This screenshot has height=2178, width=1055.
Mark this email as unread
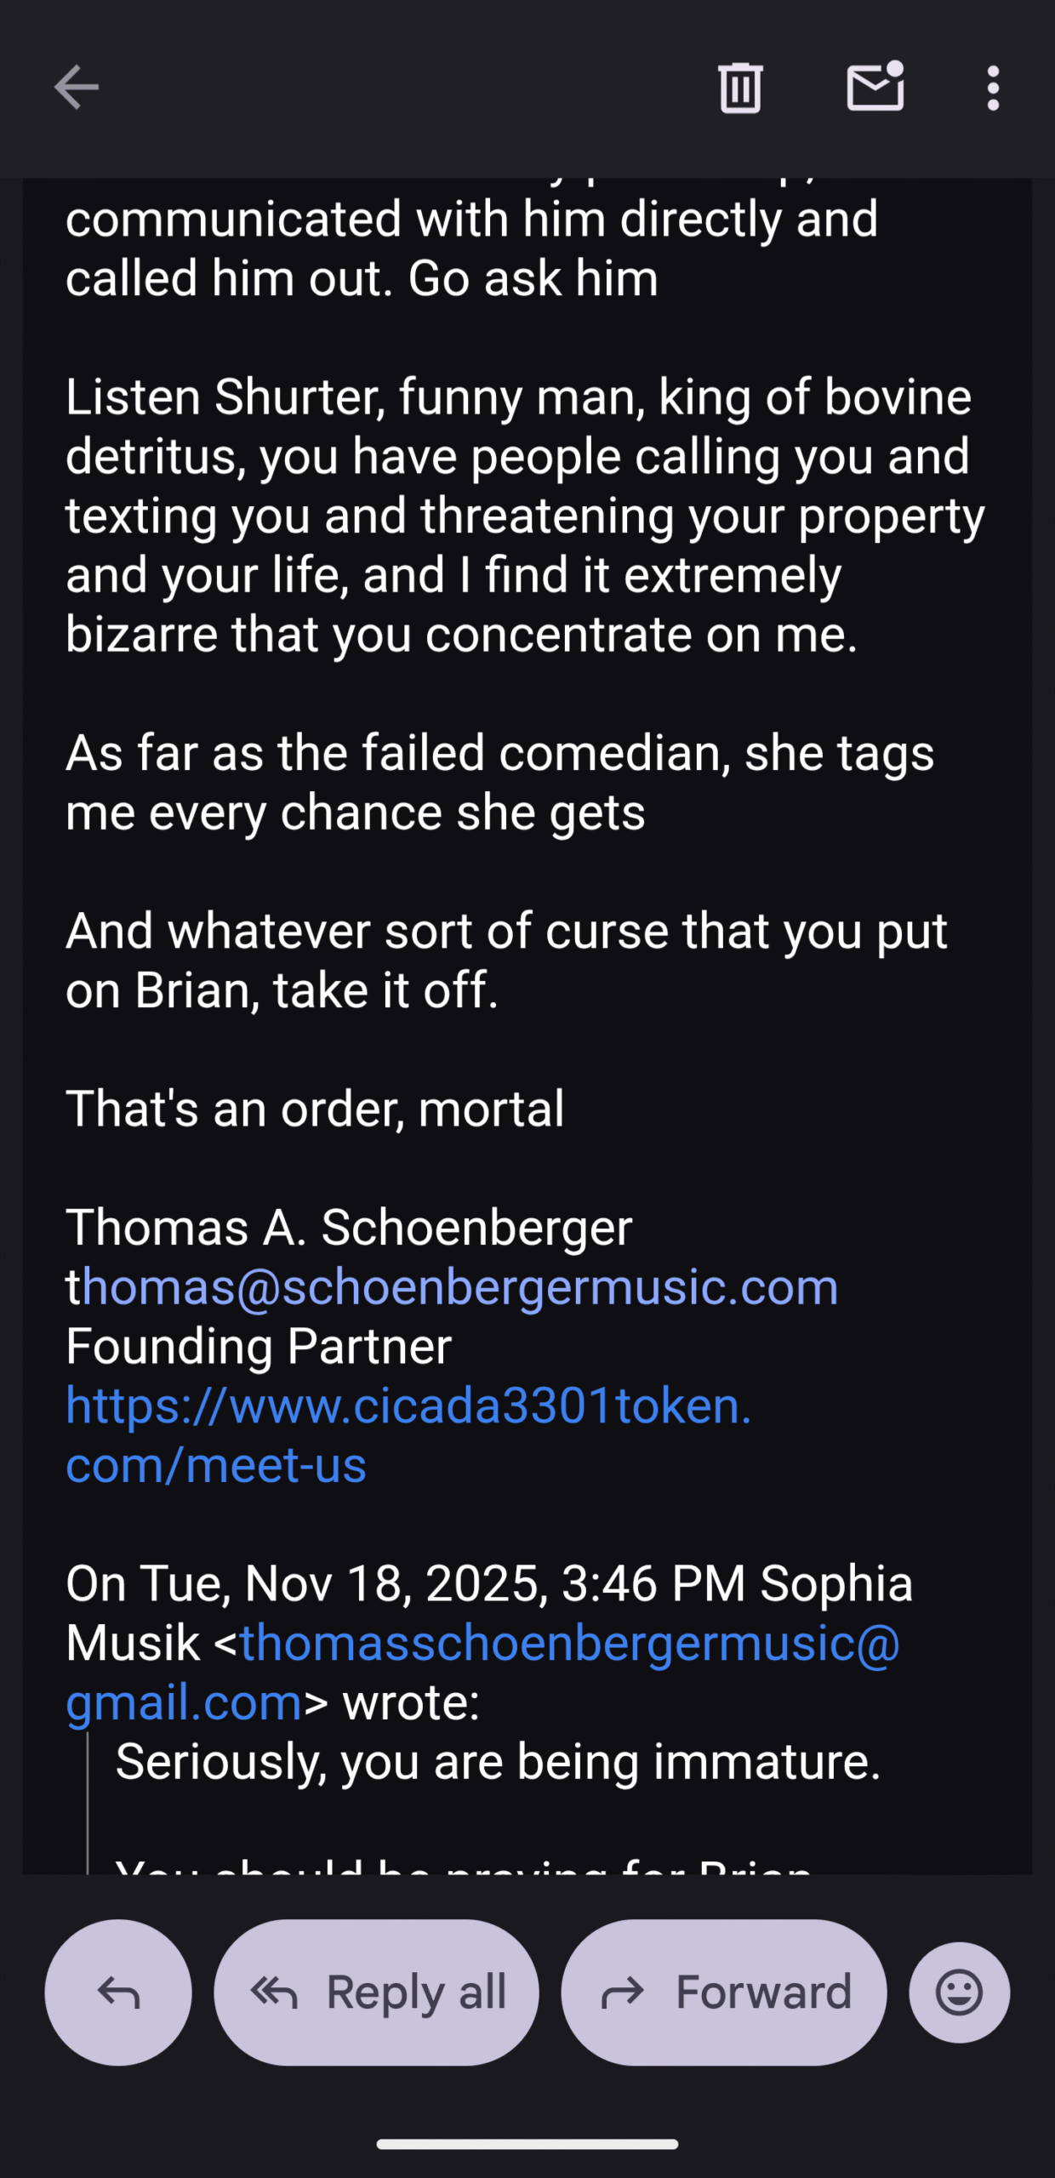[875, 88]
